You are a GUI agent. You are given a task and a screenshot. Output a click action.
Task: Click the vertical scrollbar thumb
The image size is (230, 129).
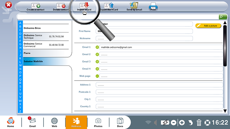coord(225,46)
